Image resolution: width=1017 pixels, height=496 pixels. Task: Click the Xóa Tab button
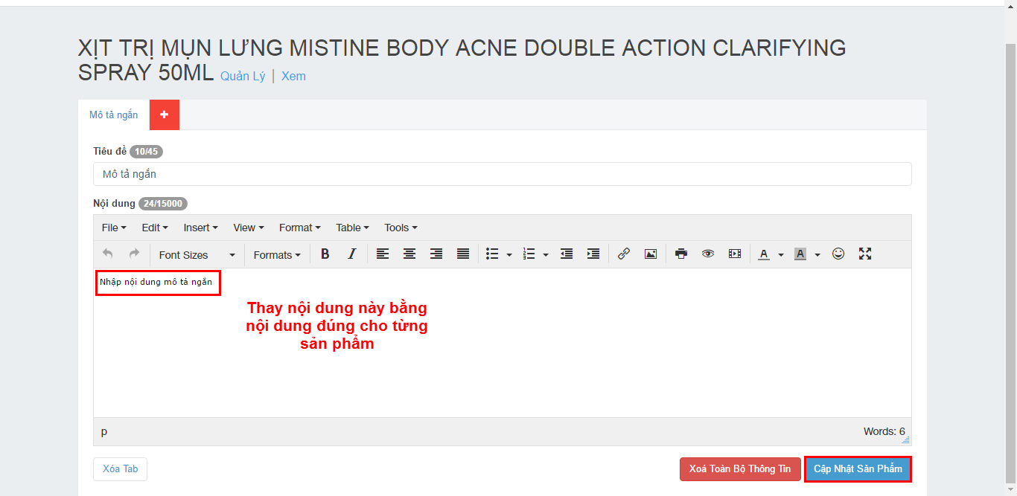pos(121,469)
